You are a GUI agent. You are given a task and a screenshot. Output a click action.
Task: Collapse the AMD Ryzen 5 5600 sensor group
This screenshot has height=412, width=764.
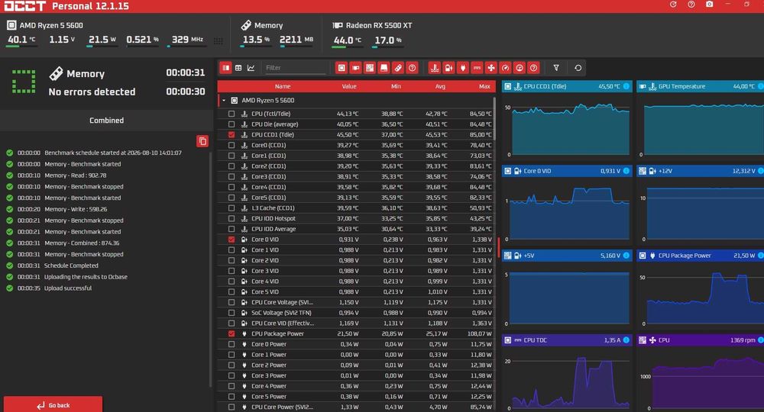pyautogui.click(x=224, y=101)
